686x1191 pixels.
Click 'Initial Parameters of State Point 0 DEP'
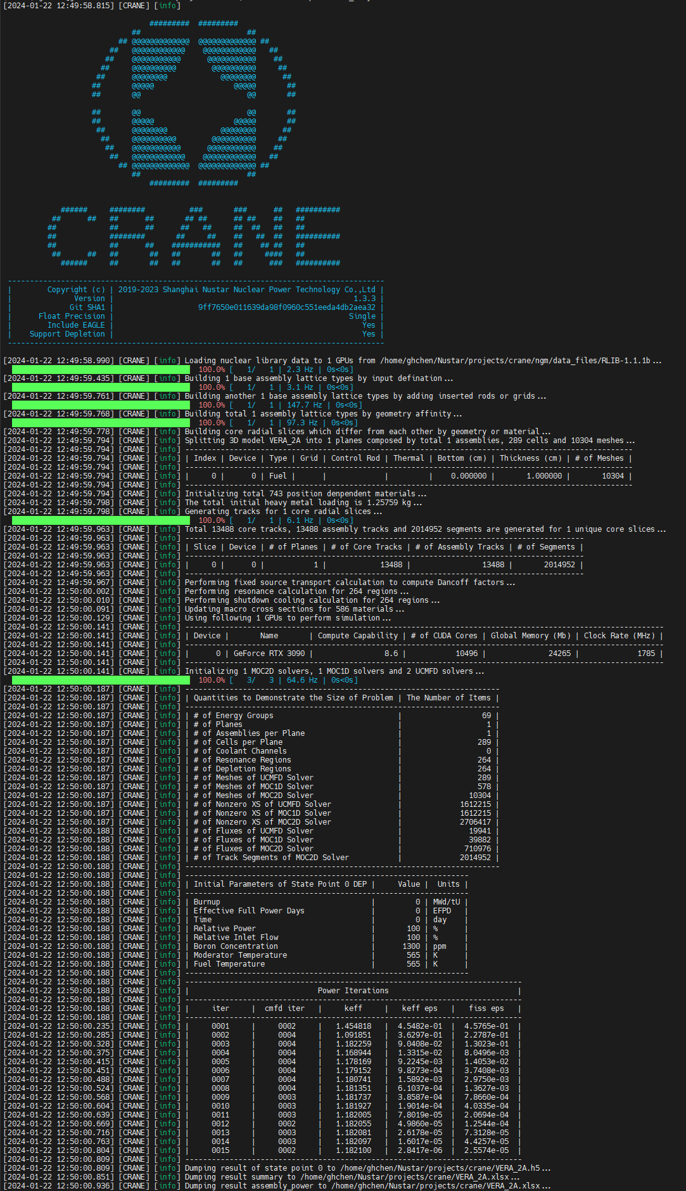click(x=280, y=884)
